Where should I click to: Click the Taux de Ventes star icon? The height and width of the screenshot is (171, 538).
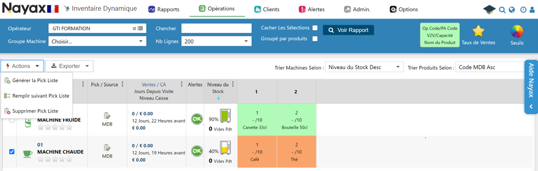click(x=478, y=31)
